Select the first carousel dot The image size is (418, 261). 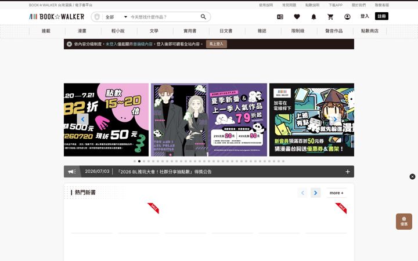point(135,161)
